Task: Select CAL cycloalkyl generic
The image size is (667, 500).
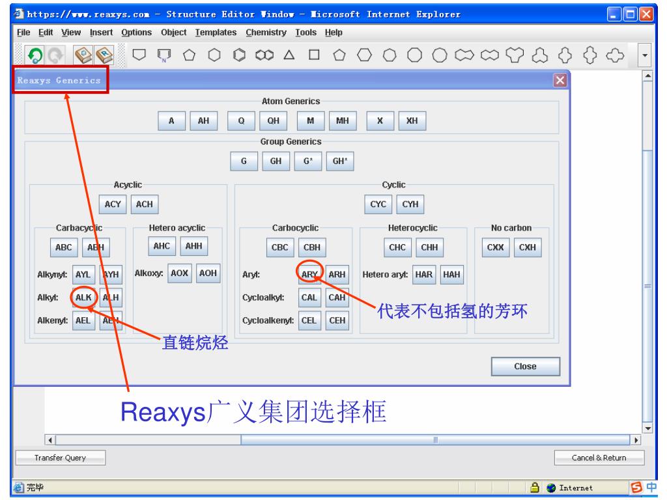Action: tap(309, 298)
